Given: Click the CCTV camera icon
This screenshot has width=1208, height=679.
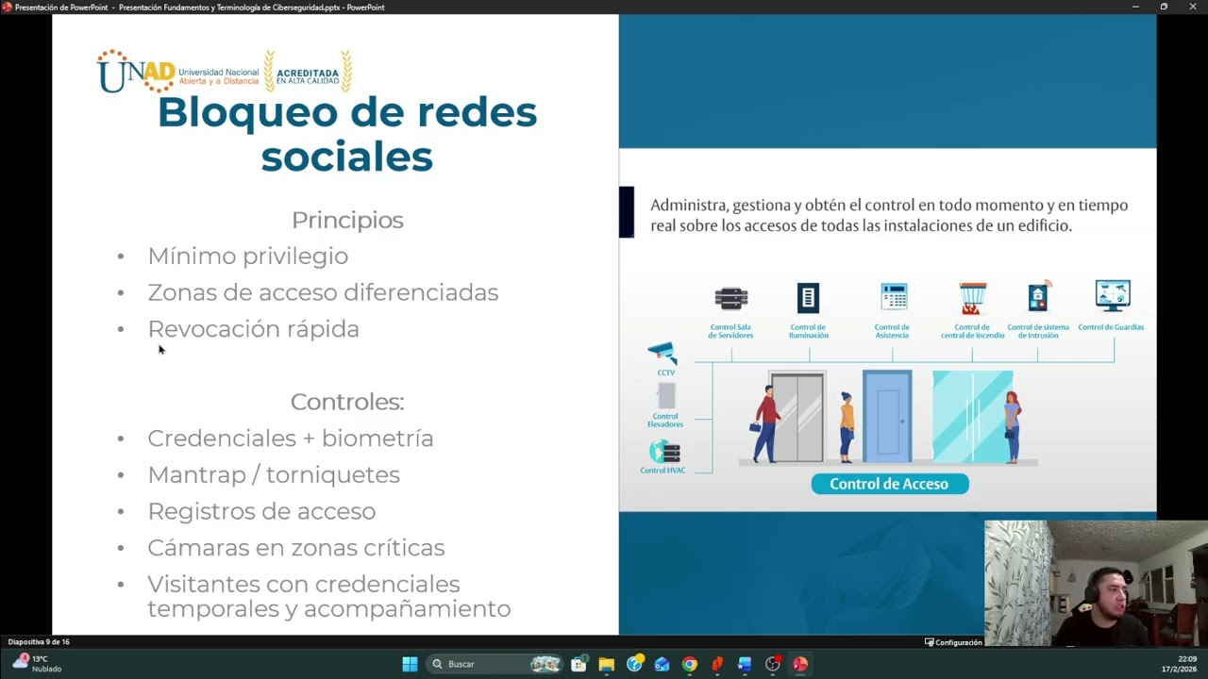Looking at the screenshot, I should click(x=663, y=354).
